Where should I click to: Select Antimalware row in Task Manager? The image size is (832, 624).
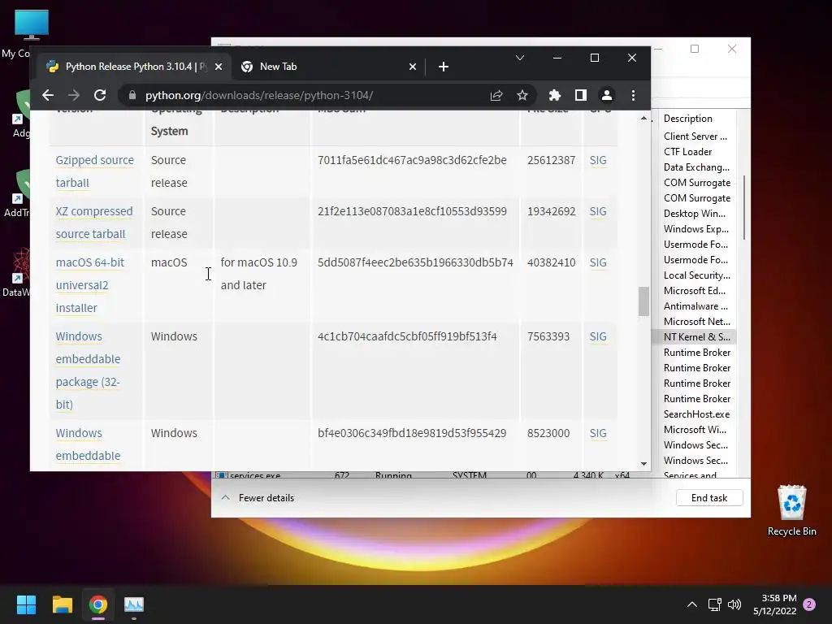pos(695,306)
